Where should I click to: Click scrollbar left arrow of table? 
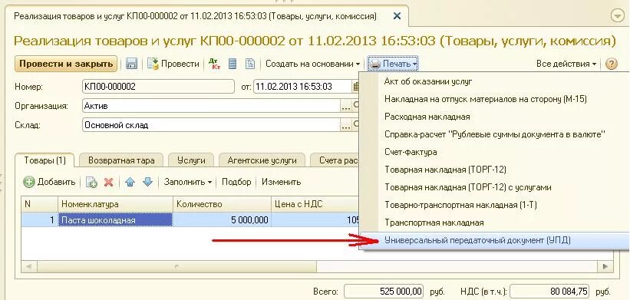tap(29, 266)
